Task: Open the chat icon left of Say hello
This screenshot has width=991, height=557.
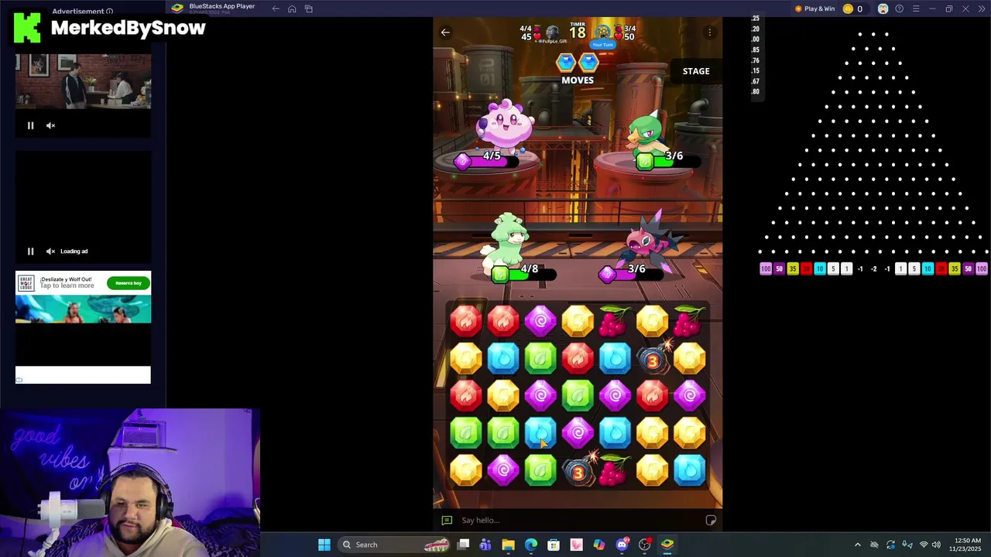Action: 447,520
